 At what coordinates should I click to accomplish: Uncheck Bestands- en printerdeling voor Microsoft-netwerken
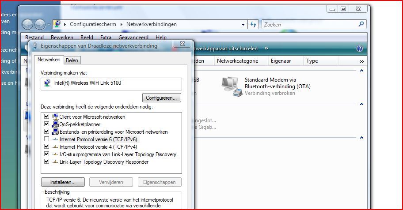coord(46,131)
